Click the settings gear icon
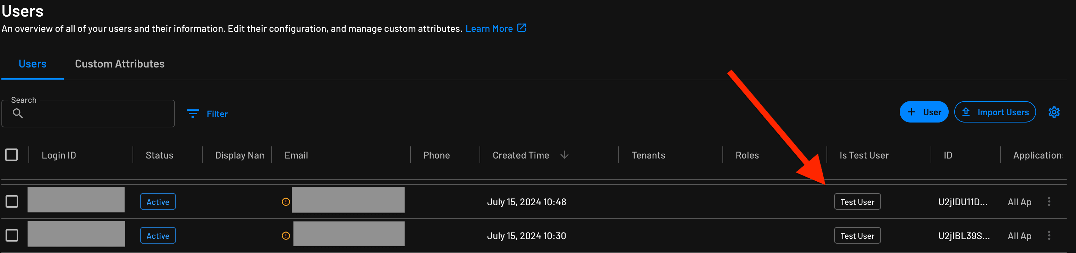The height and width of the screenshot is (253, 1076). pyautogui.click(x=1054, y=112)
